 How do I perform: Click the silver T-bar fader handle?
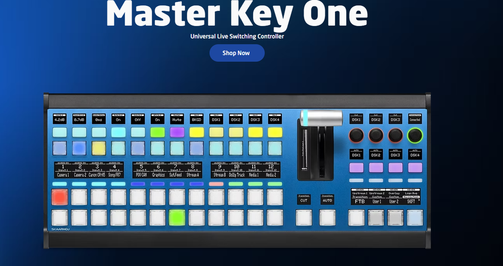(x=321, y=118)
